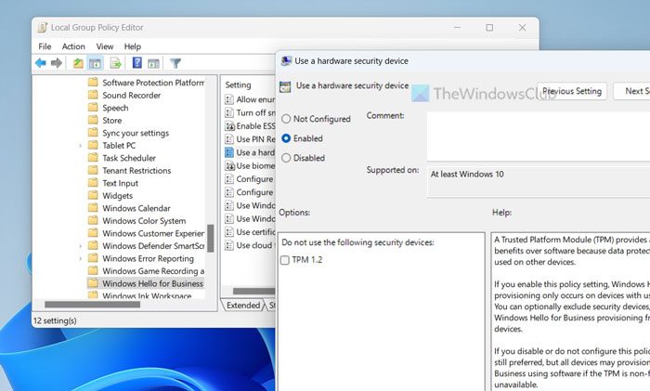Click the 'At least Windows 10' supported text
The width and height of the screenshot is (650, 391).
pyautogui.click(x=467, y=175)
